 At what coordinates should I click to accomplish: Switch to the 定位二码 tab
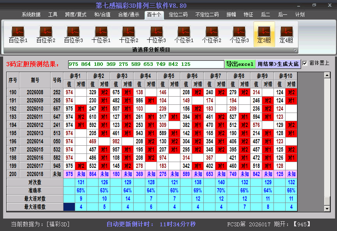coord(178,15)
